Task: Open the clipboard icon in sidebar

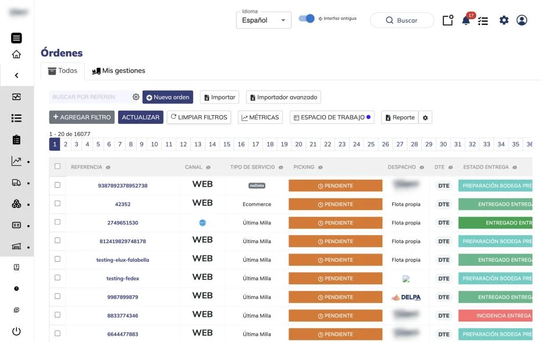Action: pos(16,140)
